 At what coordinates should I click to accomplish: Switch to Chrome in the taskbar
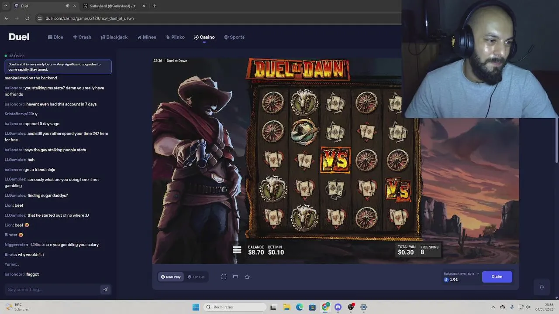point(325,307)
